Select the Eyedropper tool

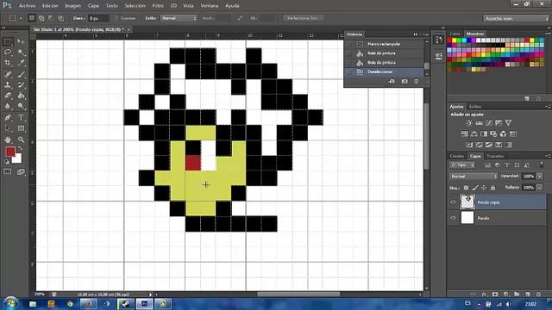(21, 63)
